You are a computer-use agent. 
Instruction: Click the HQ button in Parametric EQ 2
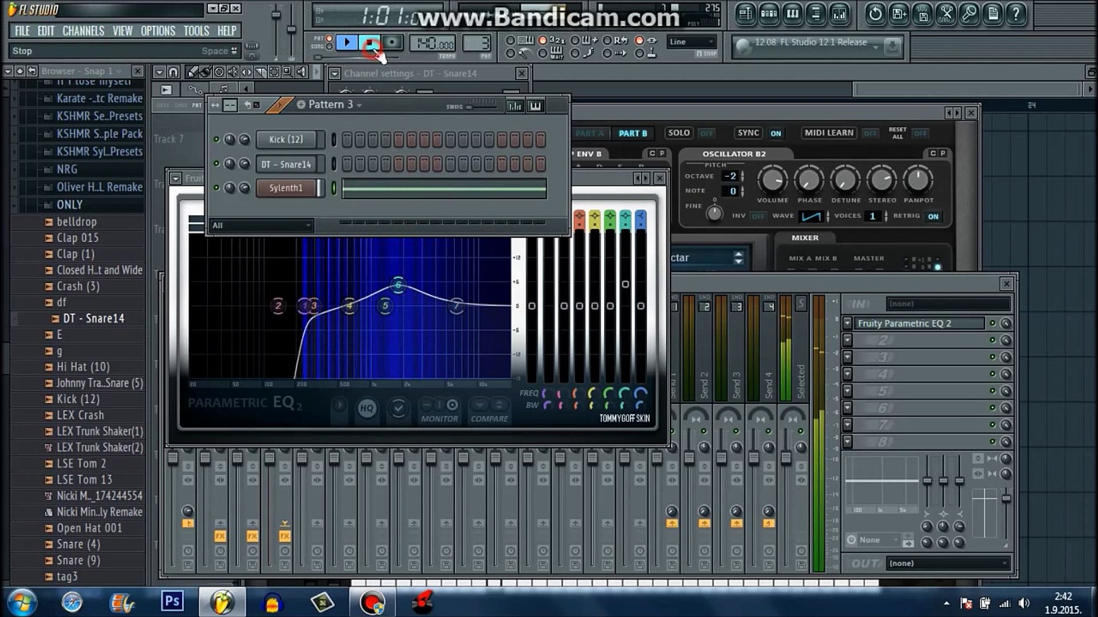tap(367, 408)
